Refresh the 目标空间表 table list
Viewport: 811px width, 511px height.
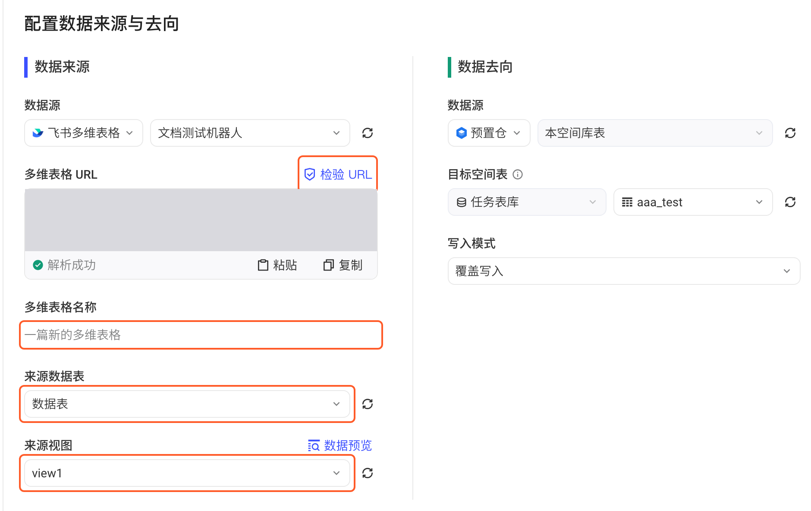point(790,202)
